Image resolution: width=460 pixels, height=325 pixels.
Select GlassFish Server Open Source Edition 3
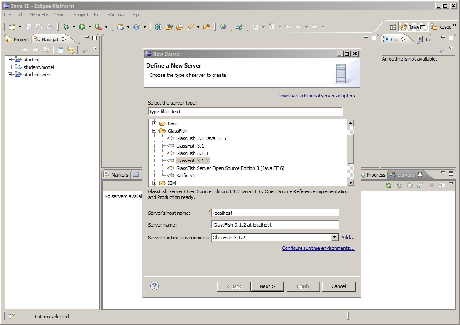[230, 168]
